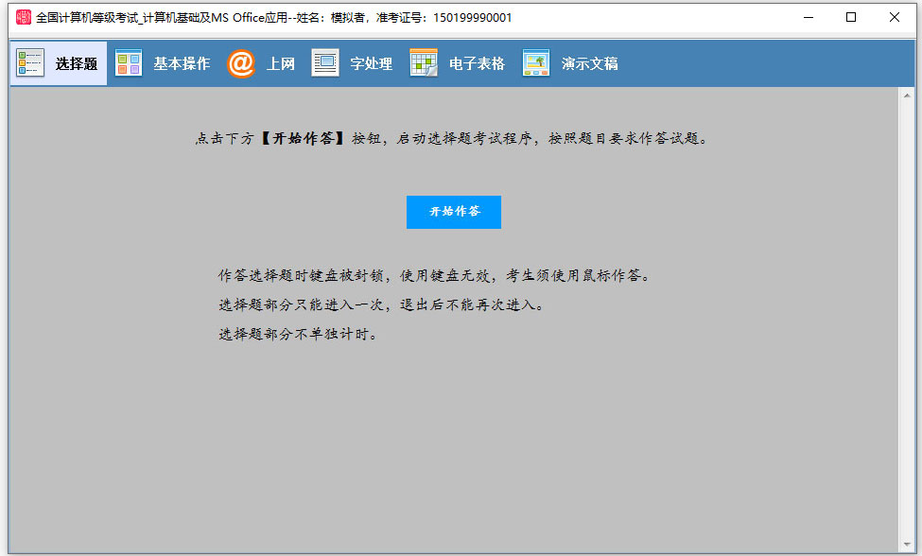922x556 pixels.
Task: Close the exam window
Action: tap(895, 17)
